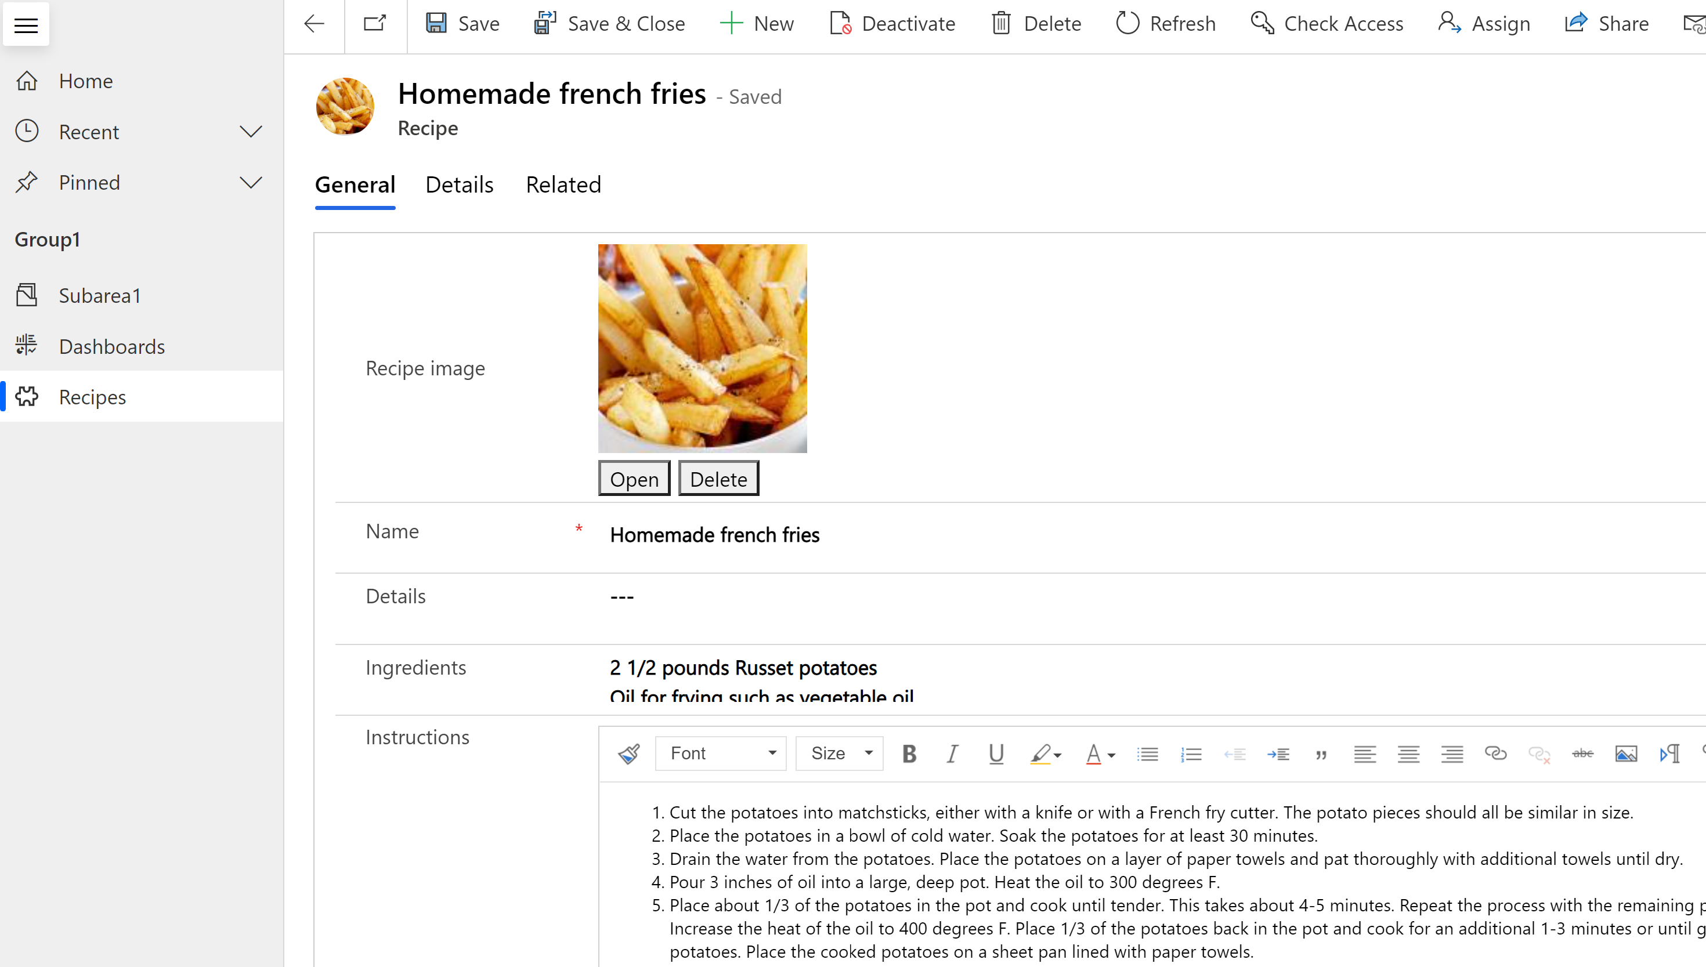Switch to the Related tab
This screenshot has height=967, width=1706.
[562, 184]
